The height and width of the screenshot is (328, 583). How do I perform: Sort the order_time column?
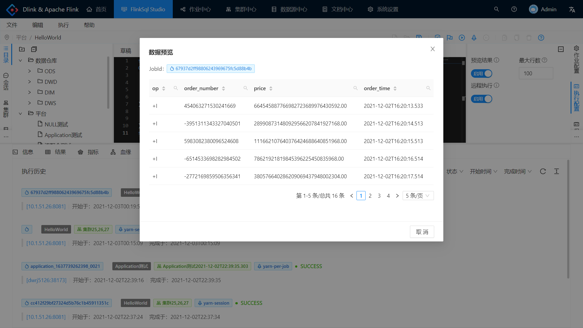pyautogui.click(x=395, y=88)
